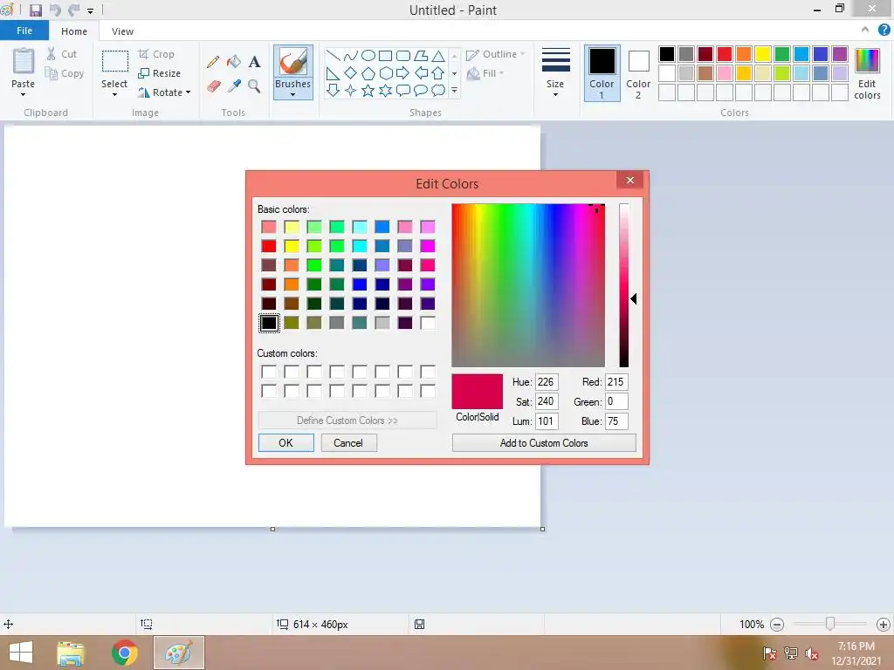The image size is (894, 670).
Task: Click the Green value field
Action: click(x=616, y=401)
